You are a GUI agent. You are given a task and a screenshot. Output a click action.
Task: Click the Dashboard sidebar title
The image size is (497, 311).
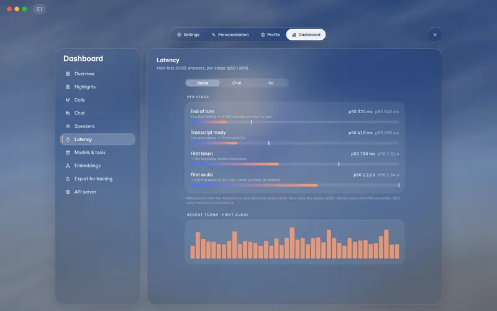(83, 58)
